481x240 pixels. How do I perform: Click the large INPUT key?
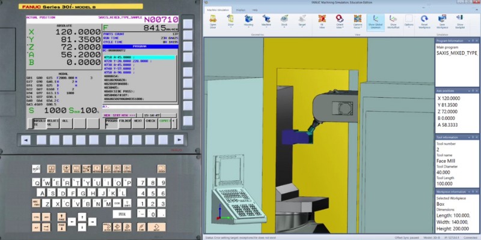(x=156, y=227)
